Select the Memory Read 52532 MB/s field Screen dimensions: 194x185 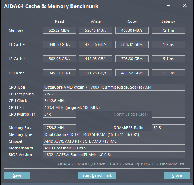[59, 30]
